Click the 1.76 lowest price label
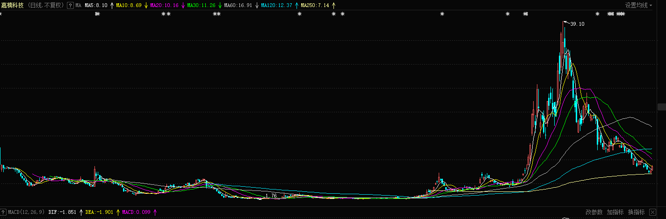The image size is (666, 219). point(271,196)
